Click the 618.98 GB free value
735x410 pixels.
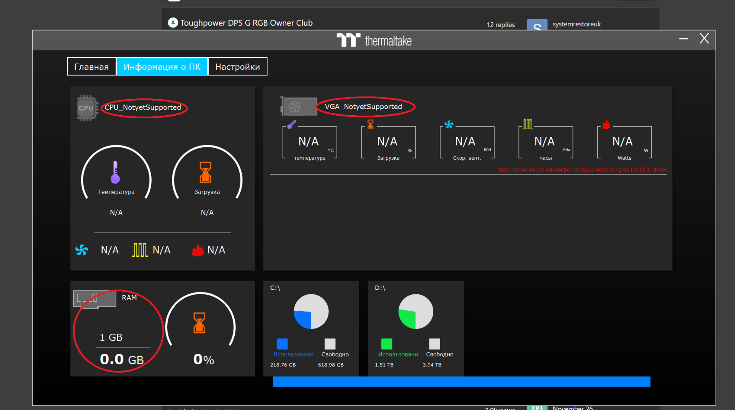(x=331, y=365)
